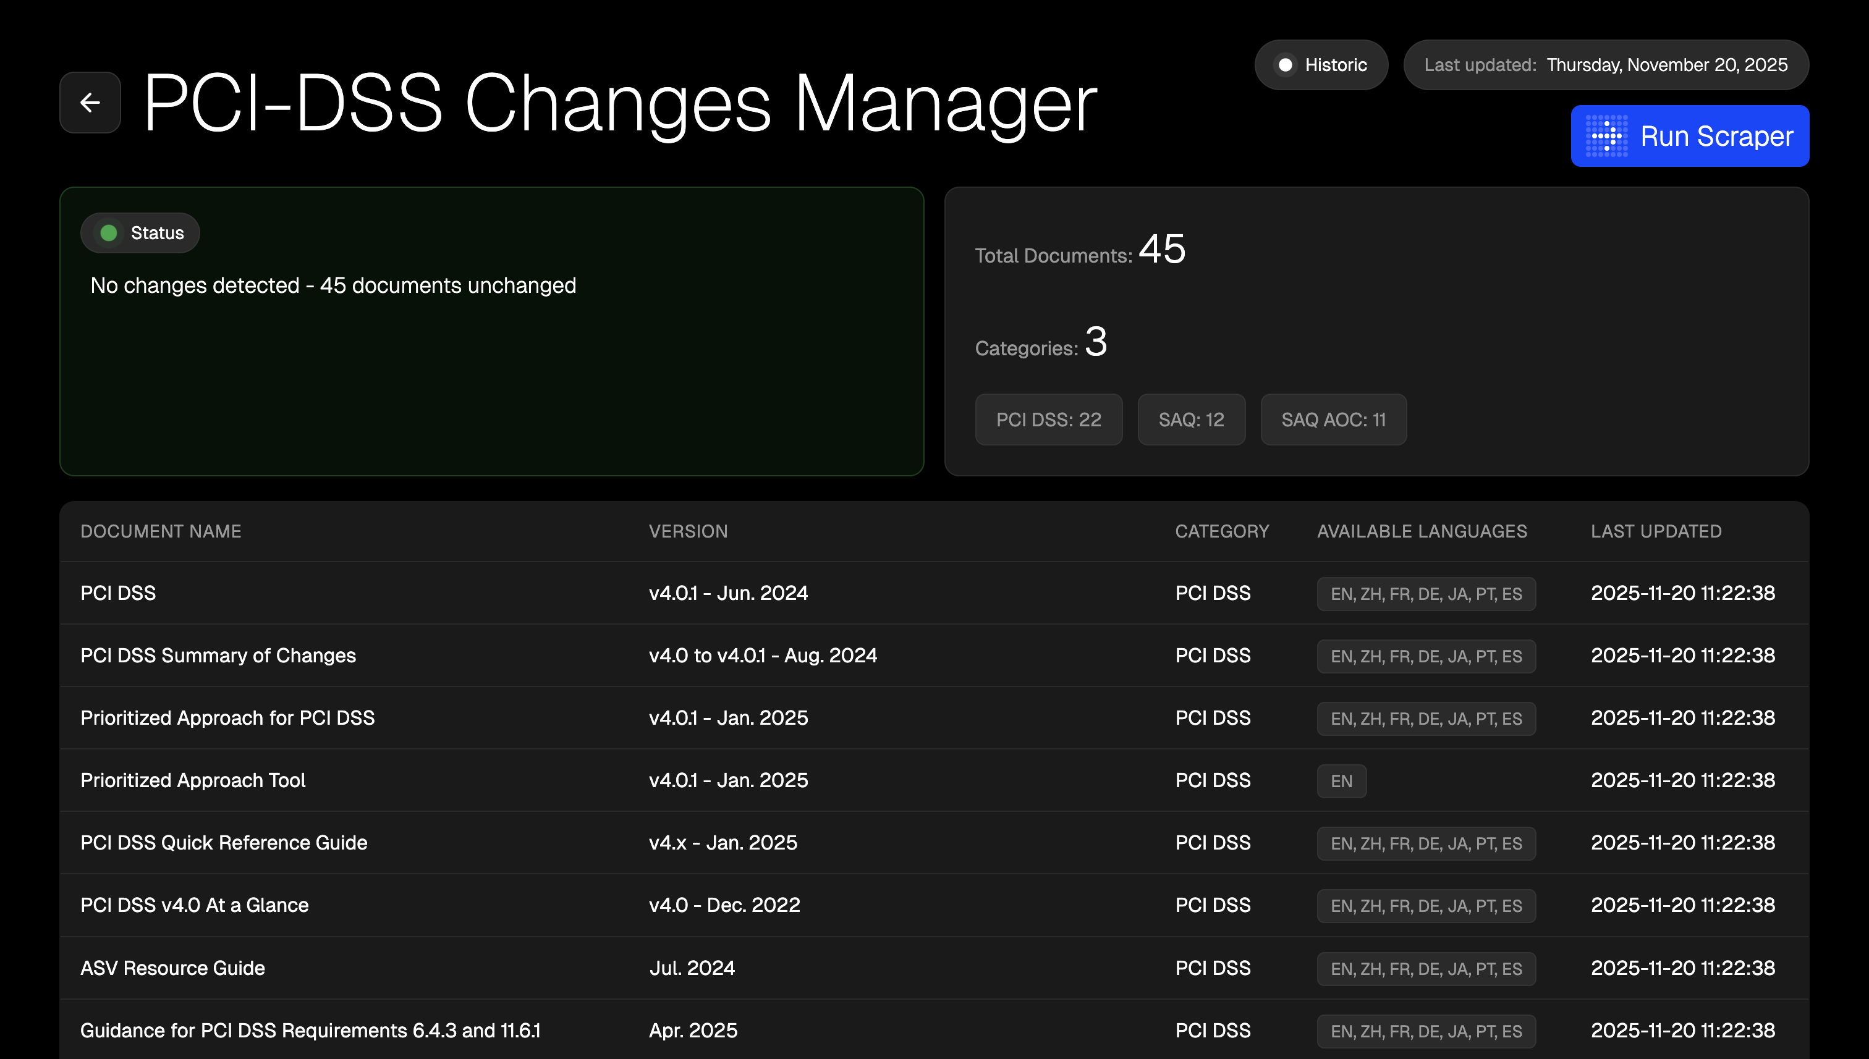
Task: Click the back arrow icon
Action: pyautogui.click(x=90, y=103)
